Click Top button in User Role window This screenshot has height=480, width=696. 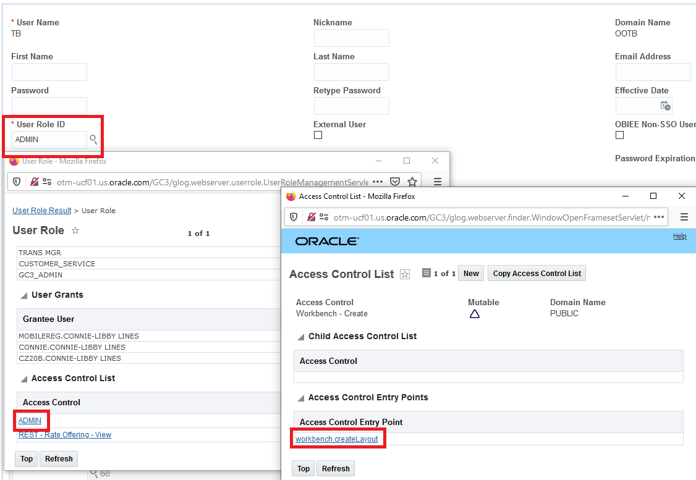coord(27,459)
